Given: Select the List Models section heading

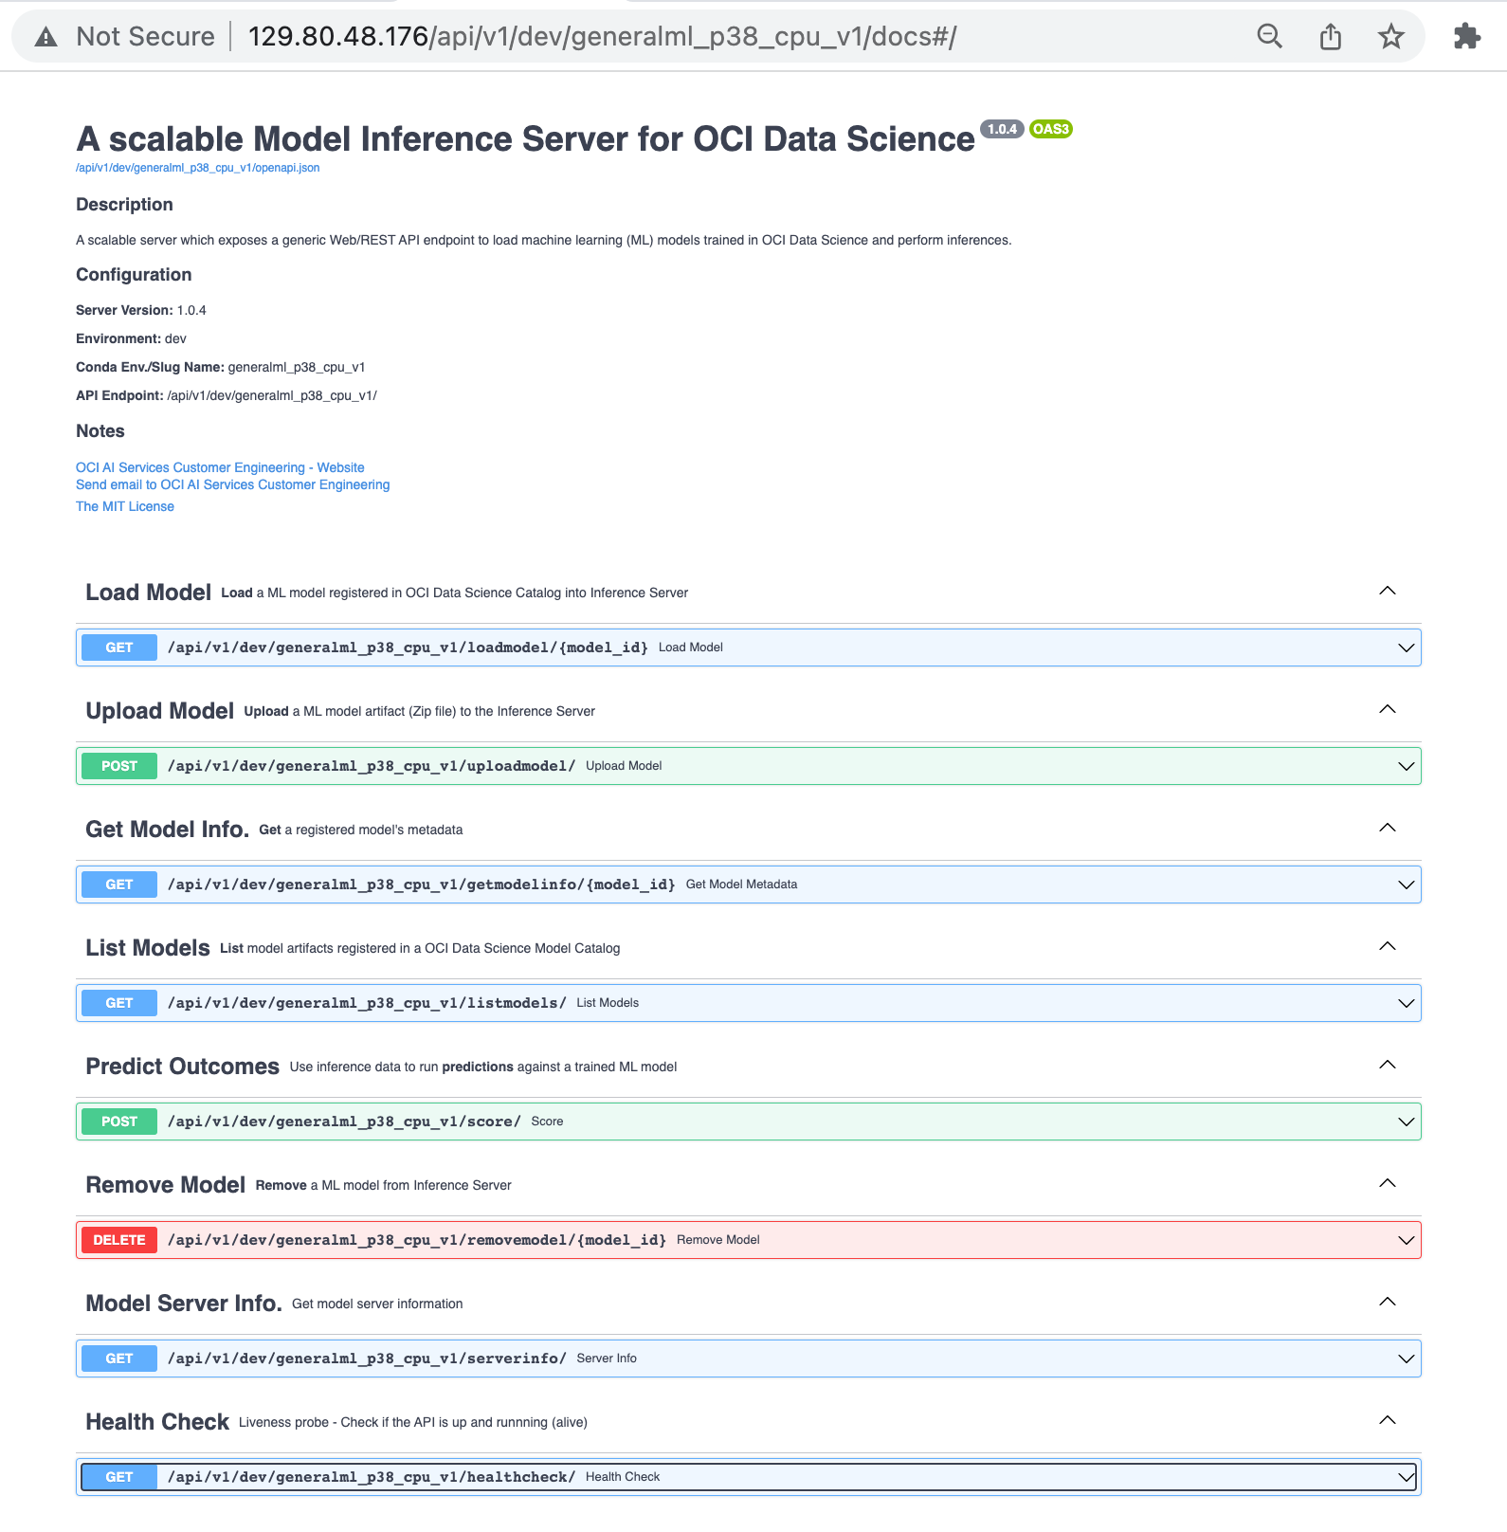Looking at the screenshot, I should tap(148, 948).
